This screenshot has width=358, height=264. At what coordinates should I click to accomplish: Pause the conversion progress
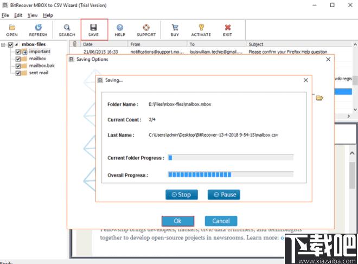(223, 195)
